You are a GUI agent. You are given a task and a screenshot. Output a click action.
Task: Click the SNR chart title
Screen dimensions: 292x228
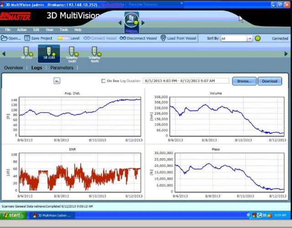pyautogui.click(x=73, y=149)
